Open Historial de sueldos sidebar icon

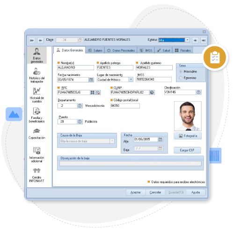pos(37,91)
